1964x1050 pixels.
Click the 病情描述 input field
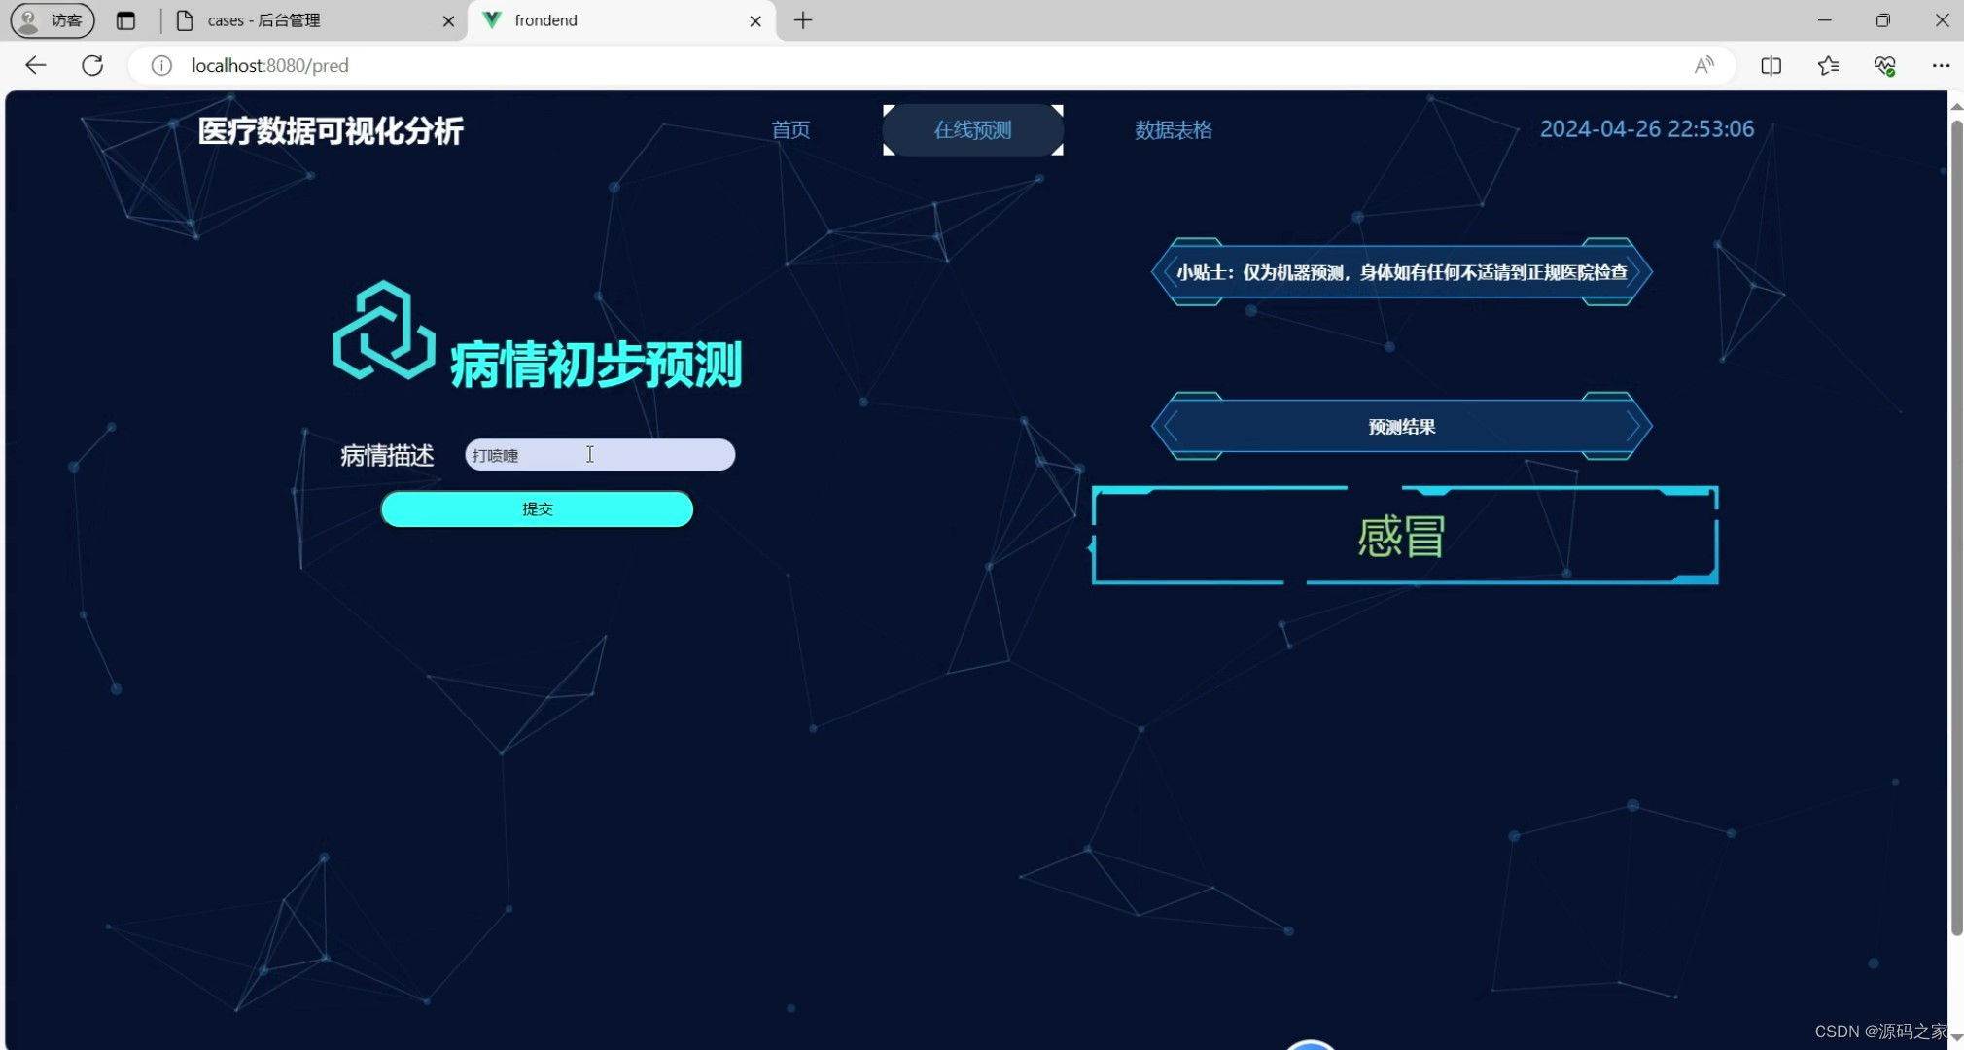click(598, 454)
